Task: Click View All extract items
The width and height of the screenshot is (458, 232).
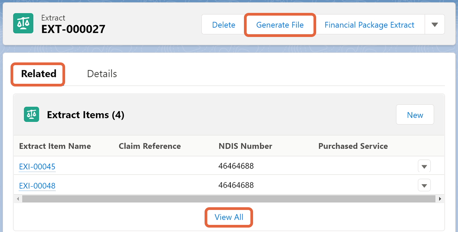Action: (x=229, y=217)
